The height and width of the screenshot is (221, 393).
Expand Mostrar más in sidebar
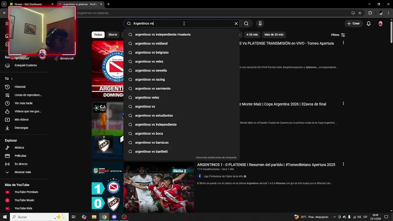click(x=24, y=172)
